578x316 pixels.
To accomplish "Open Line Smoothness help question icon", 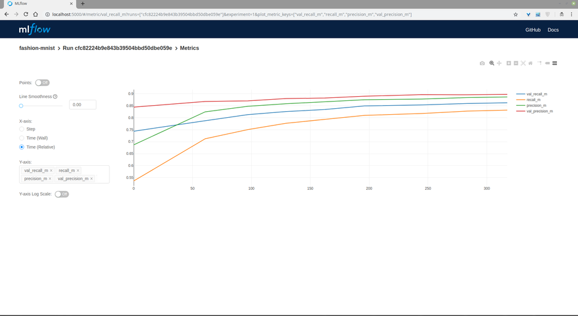I will pos(55,96).
